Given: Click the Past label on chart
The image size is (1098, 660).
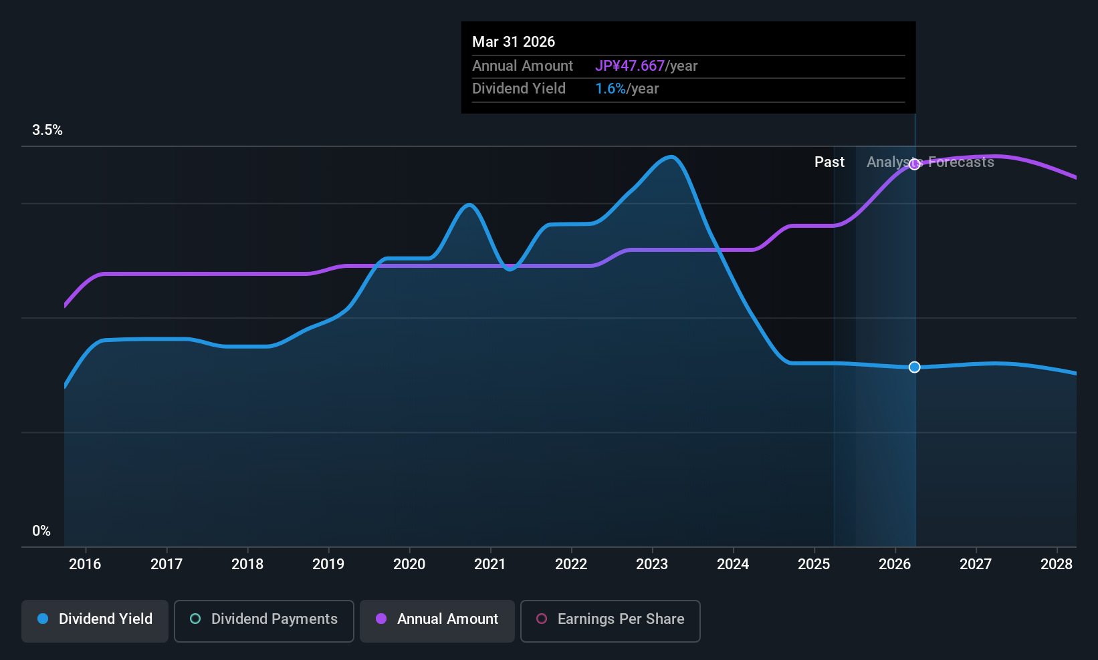Looking at the screenshot, I should point(829,162).
